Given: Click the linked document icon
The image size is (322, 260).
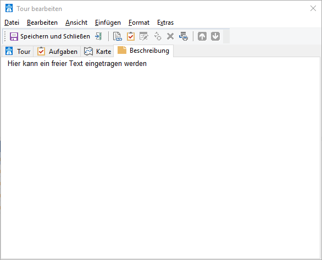Looking at the screenshot, I should pyautogui.click(x=118, y=36).
